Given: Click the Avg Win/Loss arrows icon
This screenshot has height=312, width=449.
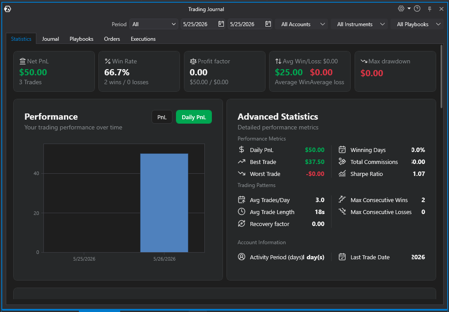Looking at the screenshot, I should point(278,61).
